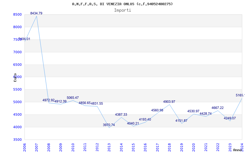Select the 7000 y-axis tick label
The height and width of the screenshot is (153, 245).
pos(17,52)
